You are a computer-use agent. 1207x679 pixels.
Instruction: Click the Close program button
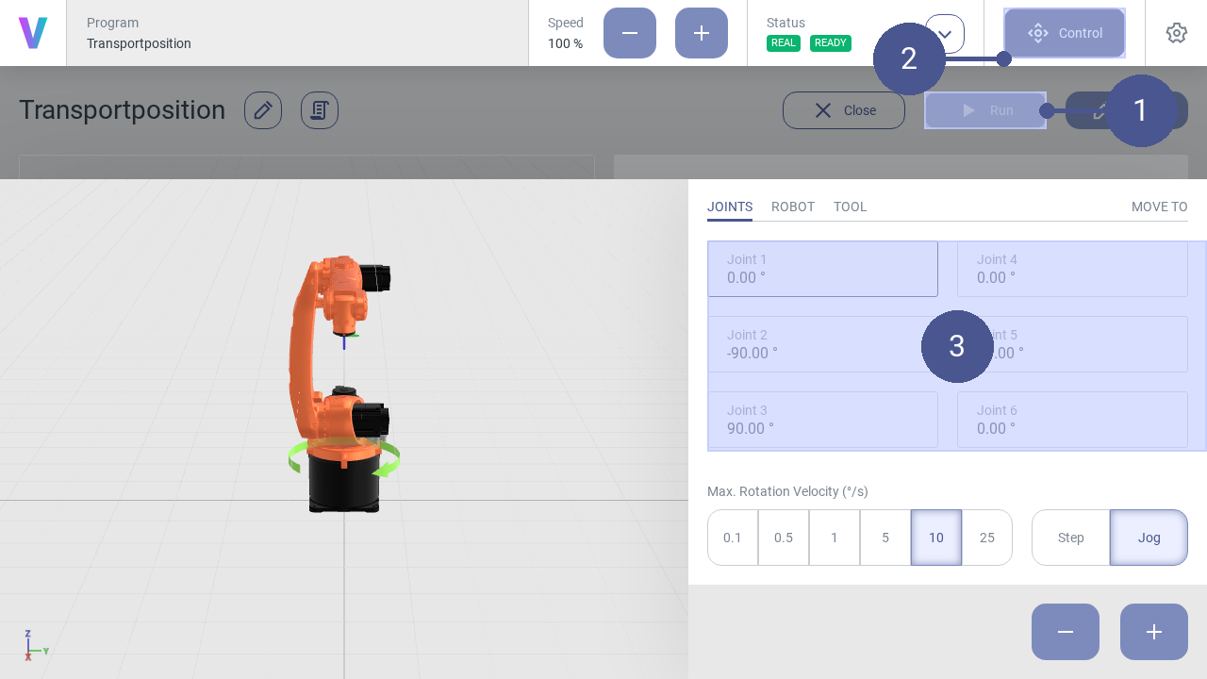pyautogui.click(x=844, y=110)
